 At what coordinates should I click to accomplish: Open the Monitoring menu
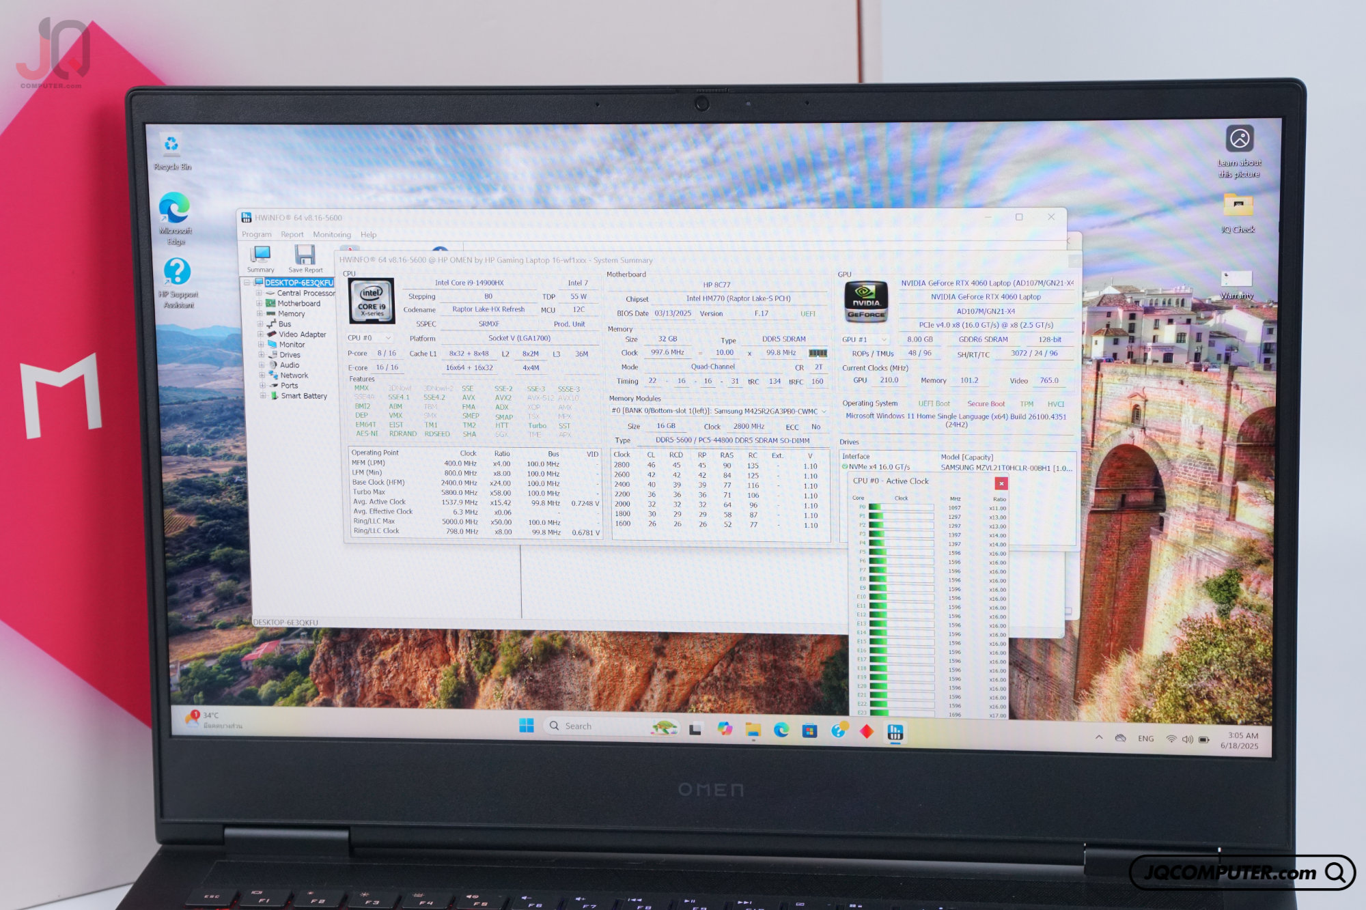(x=332, y=234)
